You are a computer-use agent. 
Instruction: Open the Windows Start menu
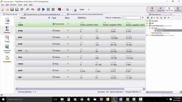point(3,99)
